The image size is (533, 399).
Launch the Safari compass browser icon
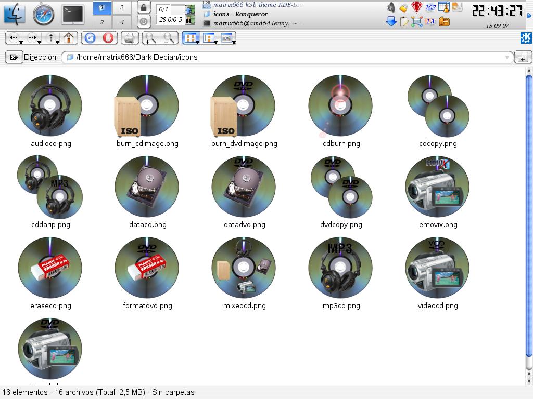tap(44, 14)
